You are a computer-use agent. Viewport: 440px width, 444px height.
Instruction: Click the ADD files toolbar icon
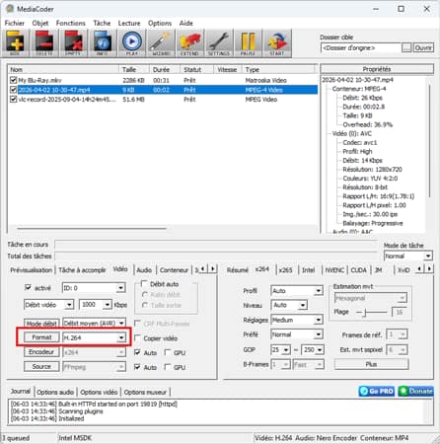tap(15, 43)
